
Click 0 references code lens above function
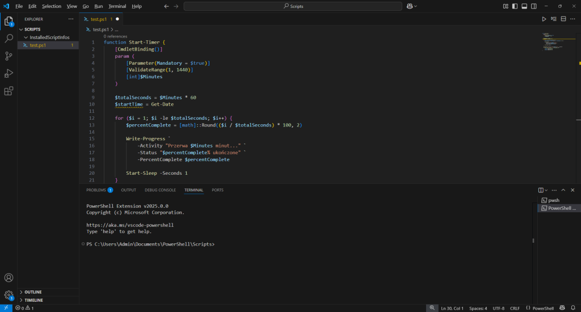pyautogui.click(x=115, y=36)
